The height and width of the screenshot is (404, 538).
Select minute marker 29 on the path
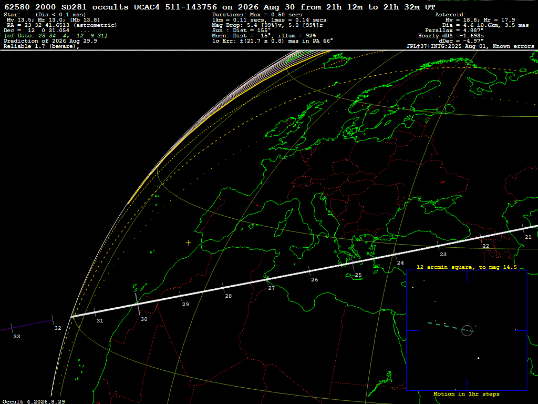coord(185,304)
